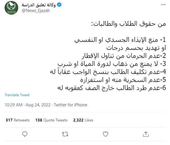Screen dimensions: 170x145
Task: Click the reply speech bubble icon
Action: point(25,134)
